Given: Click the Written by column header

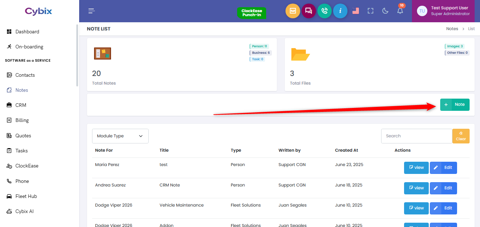Looking at the screenshot, I should [x=289, y=150].
